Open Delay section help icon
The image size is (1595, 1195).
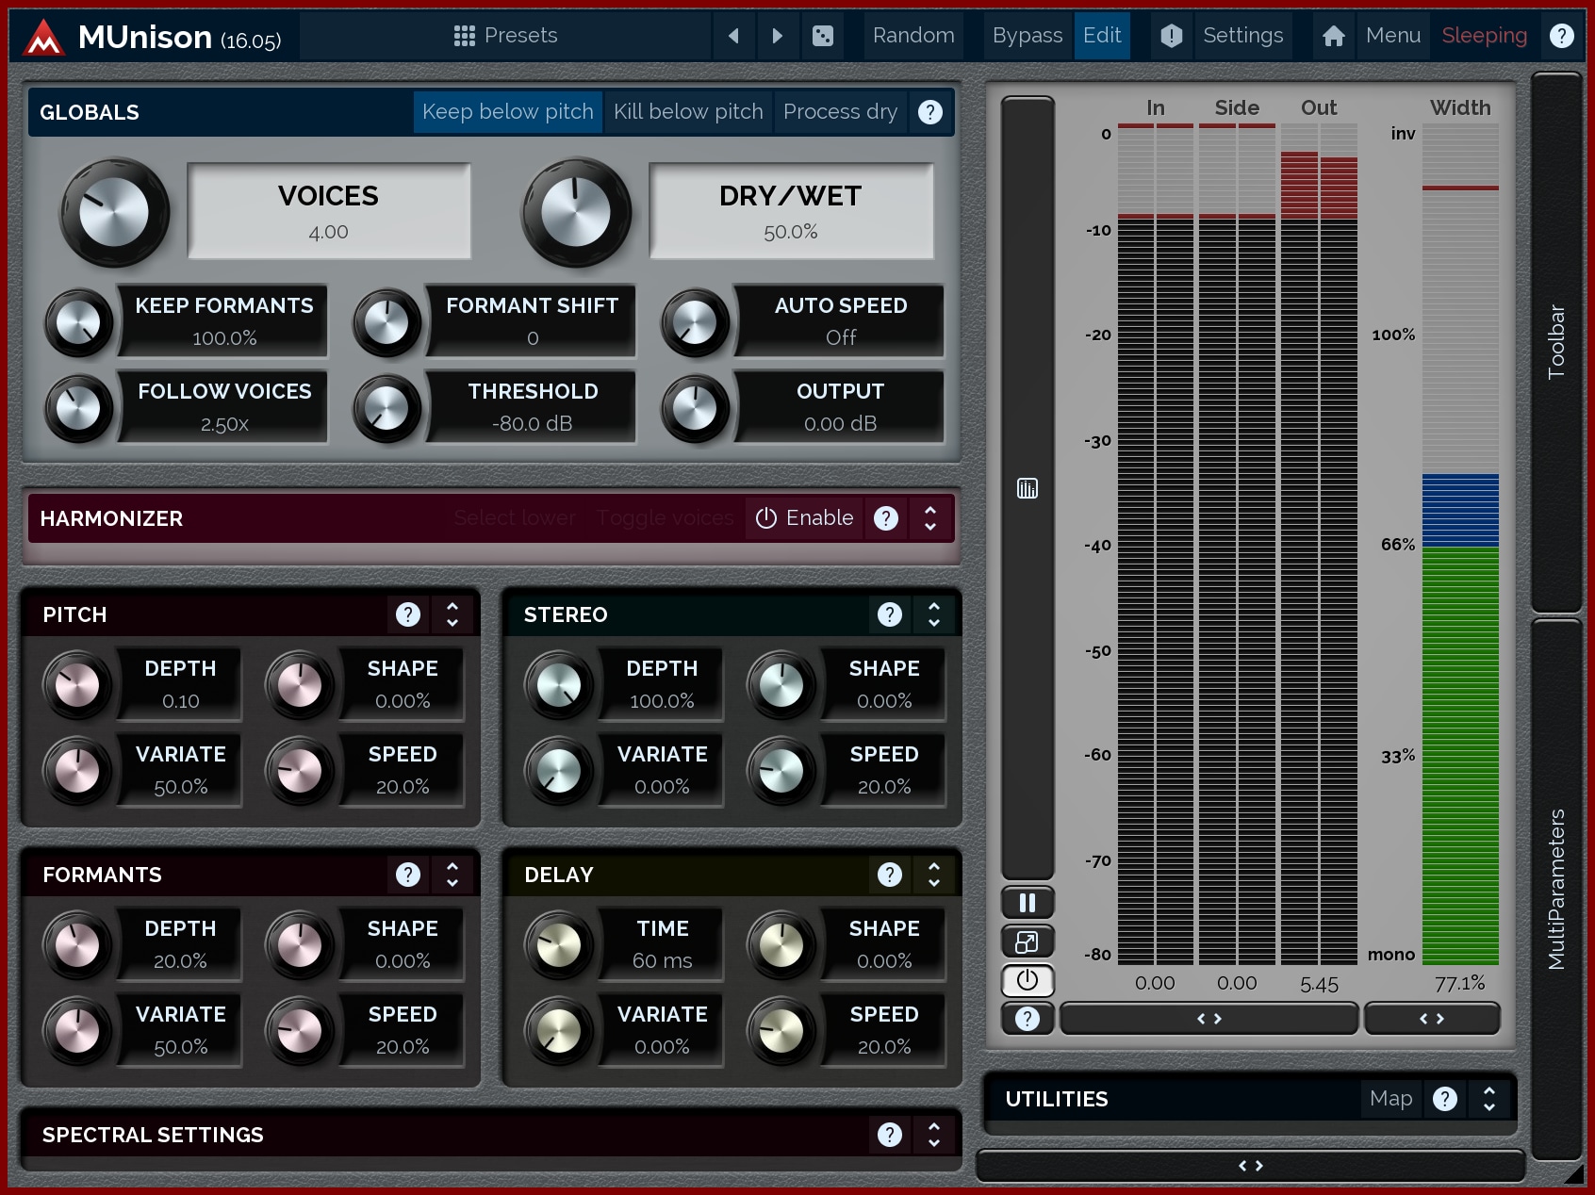889,875
